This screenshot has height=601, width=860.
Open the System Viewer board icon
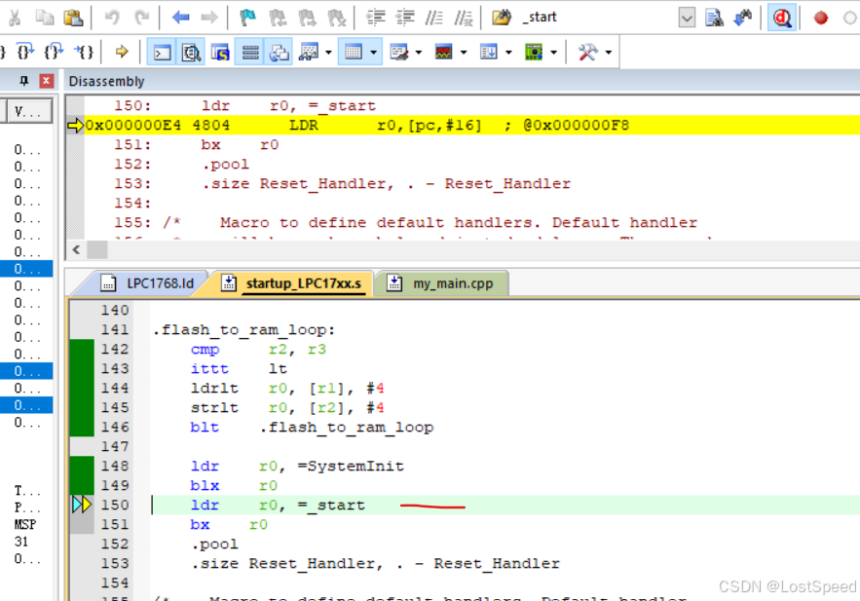tap(534, 53)
